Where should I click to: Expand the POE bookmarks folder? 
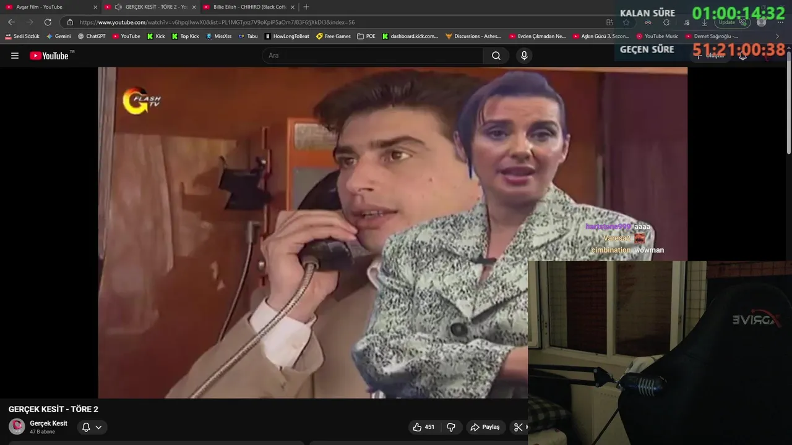click(x=366, y=36)
